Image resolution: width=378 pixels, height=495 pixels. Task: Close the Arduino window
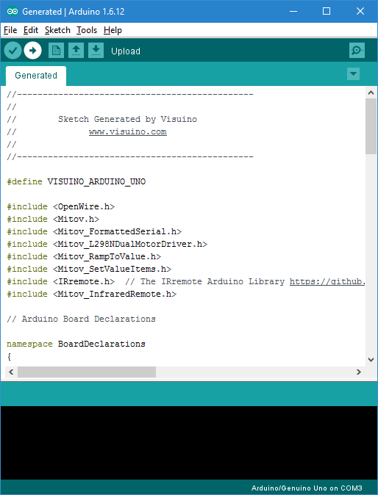[x=360, y=11]
